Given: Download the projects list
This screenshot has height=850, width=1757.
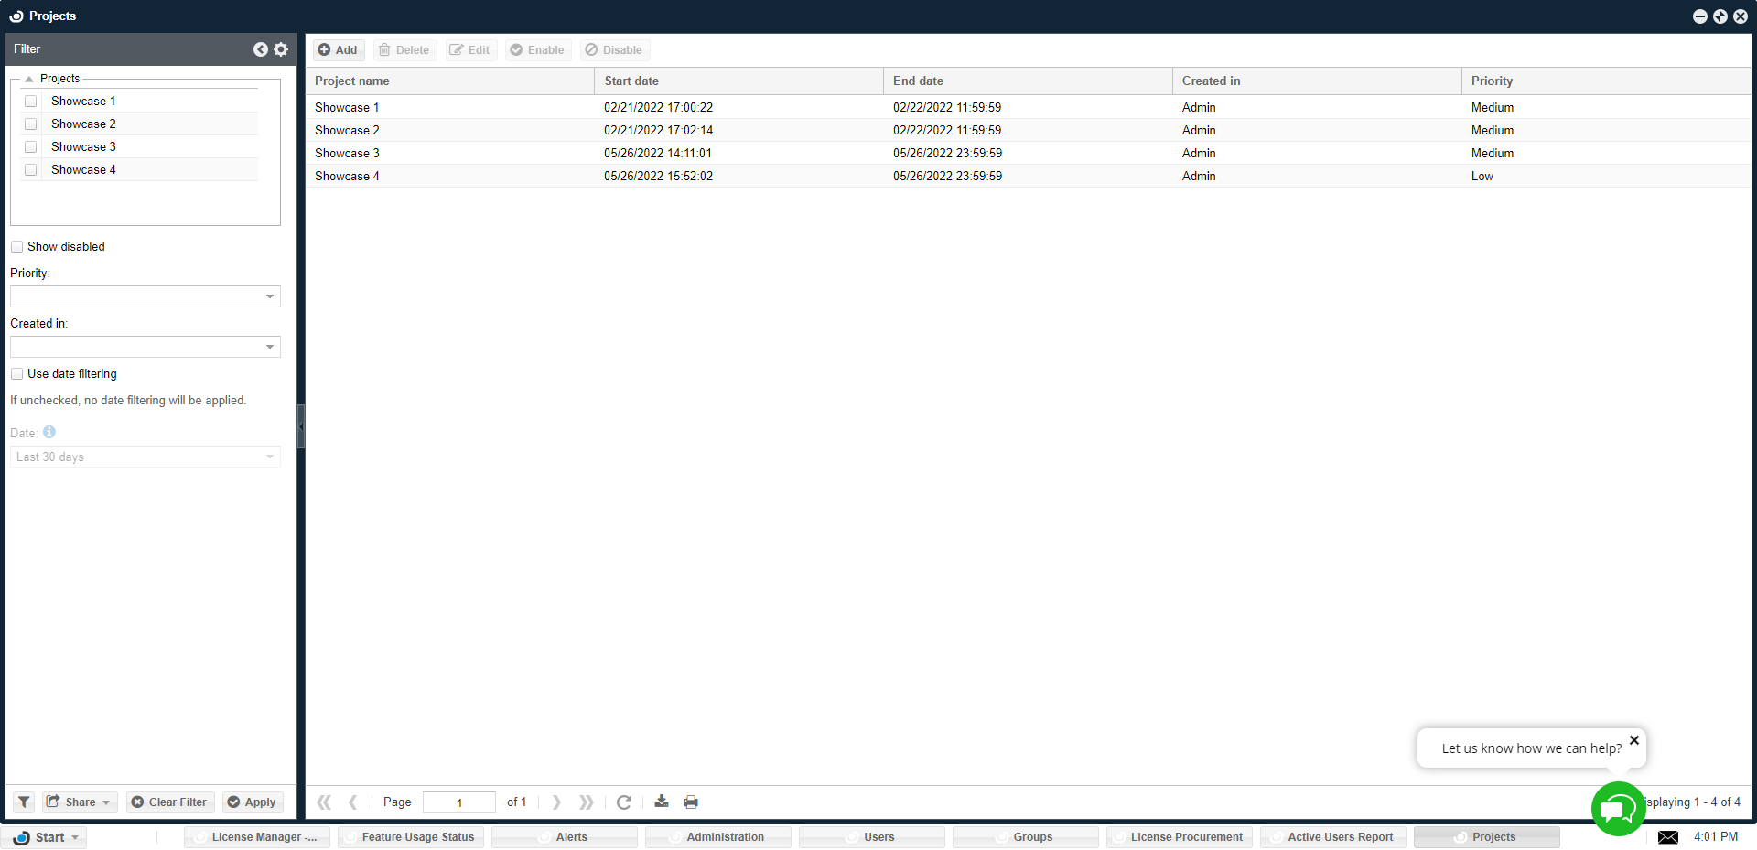Looking at the screenshot, I should [662, 802].
